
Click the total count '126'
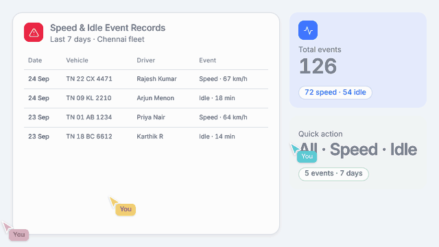coord(318,67)
